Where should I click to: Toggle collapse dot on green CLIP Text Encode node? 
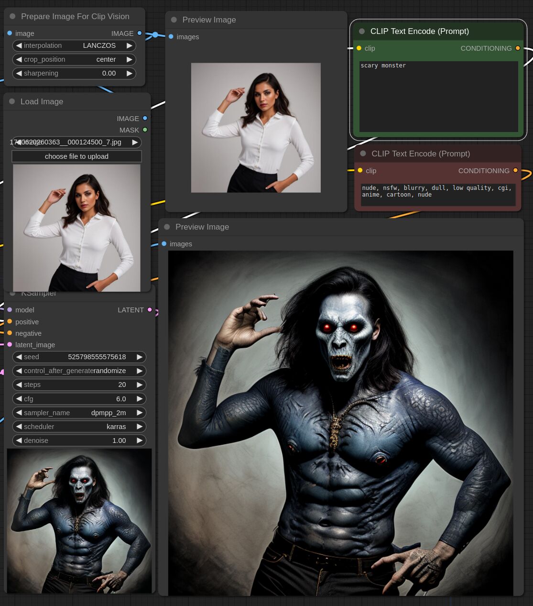pyautogui.click(x=362, y=31)
